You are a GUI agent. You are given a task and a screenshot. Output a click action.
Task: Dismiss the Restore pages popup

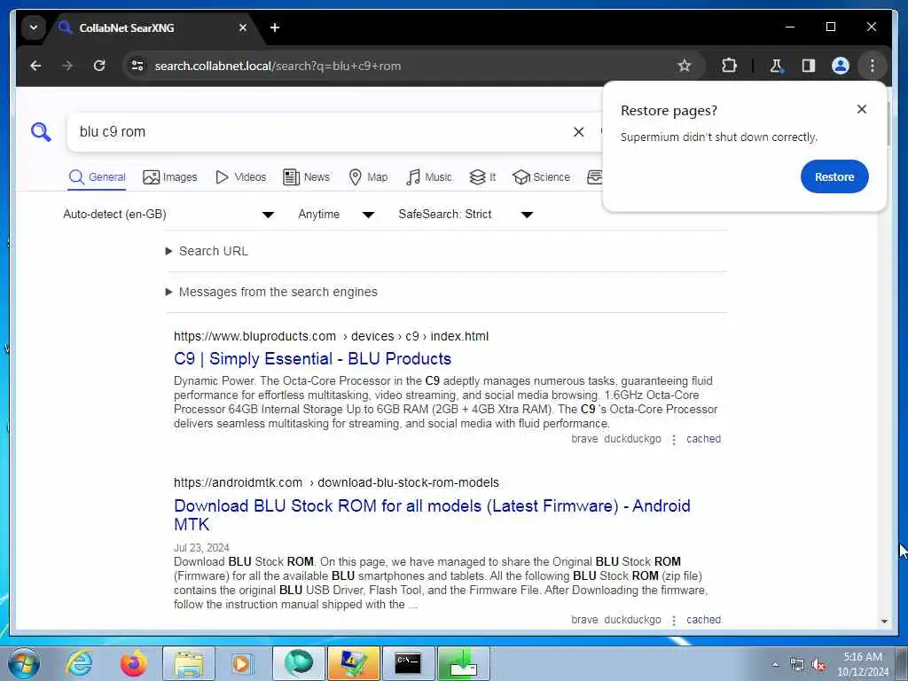coord(862,109)
